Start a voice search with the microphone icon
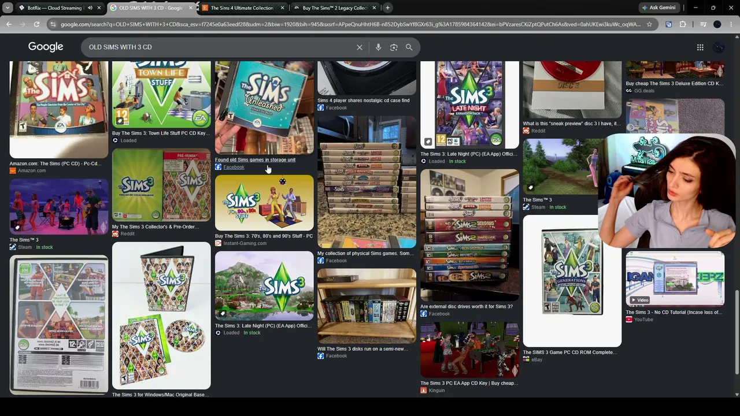Viewport: 740px width, 416px height. pos(379,47)
